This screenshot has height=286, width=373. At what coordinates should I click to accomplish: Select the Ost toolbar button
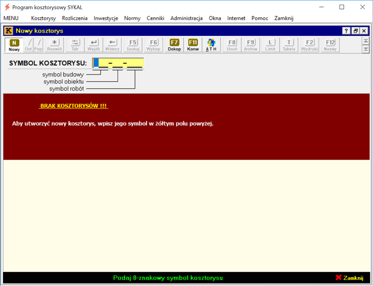(28, 45)
